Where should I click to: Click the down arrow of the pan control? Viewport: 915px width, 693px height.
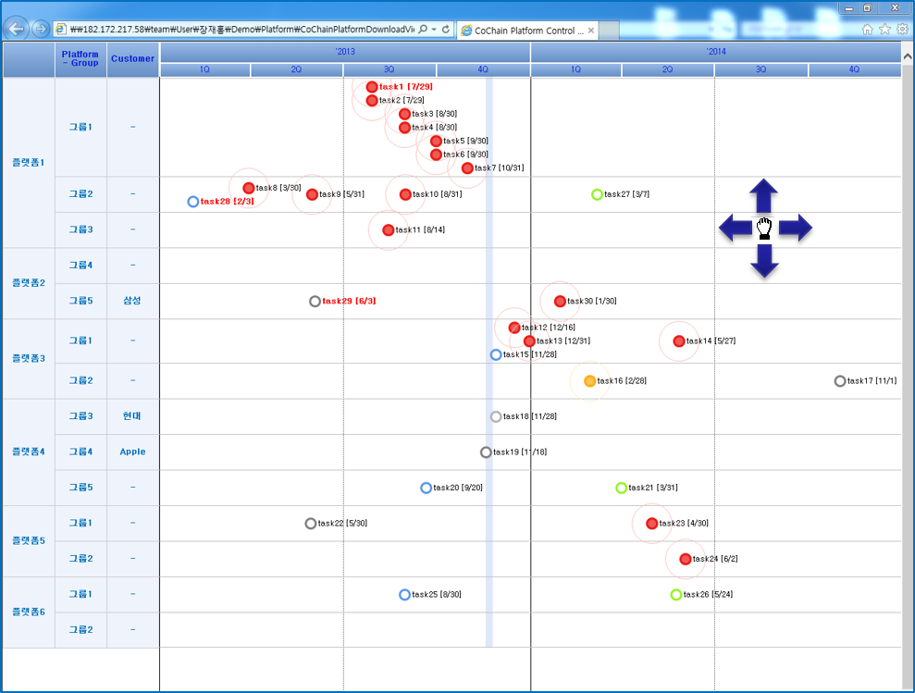point(763,262)
